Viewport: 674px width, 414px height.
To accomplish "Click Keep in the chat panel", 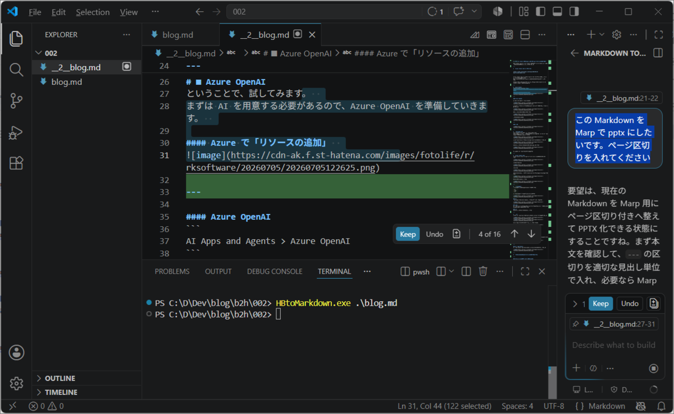I will (x=600, y=304).
